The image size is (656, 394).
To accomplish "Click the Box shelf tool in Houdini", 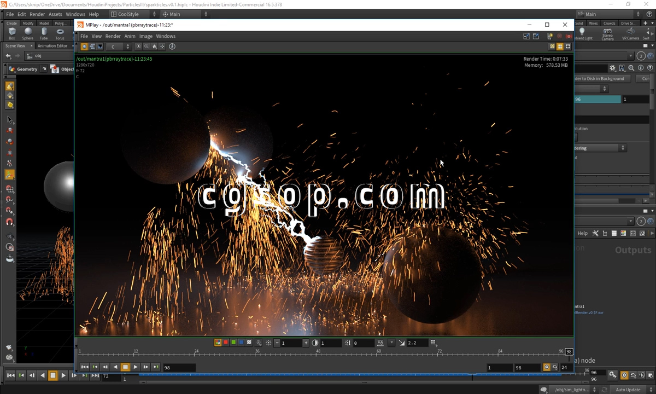I will pos(12,34).
